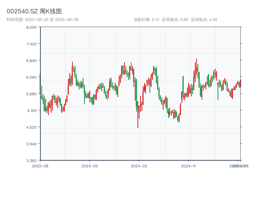Click the 区间低点 4.48 label
Image resolution: width=267 pixels, height=200 pixels.
(204, 20)
